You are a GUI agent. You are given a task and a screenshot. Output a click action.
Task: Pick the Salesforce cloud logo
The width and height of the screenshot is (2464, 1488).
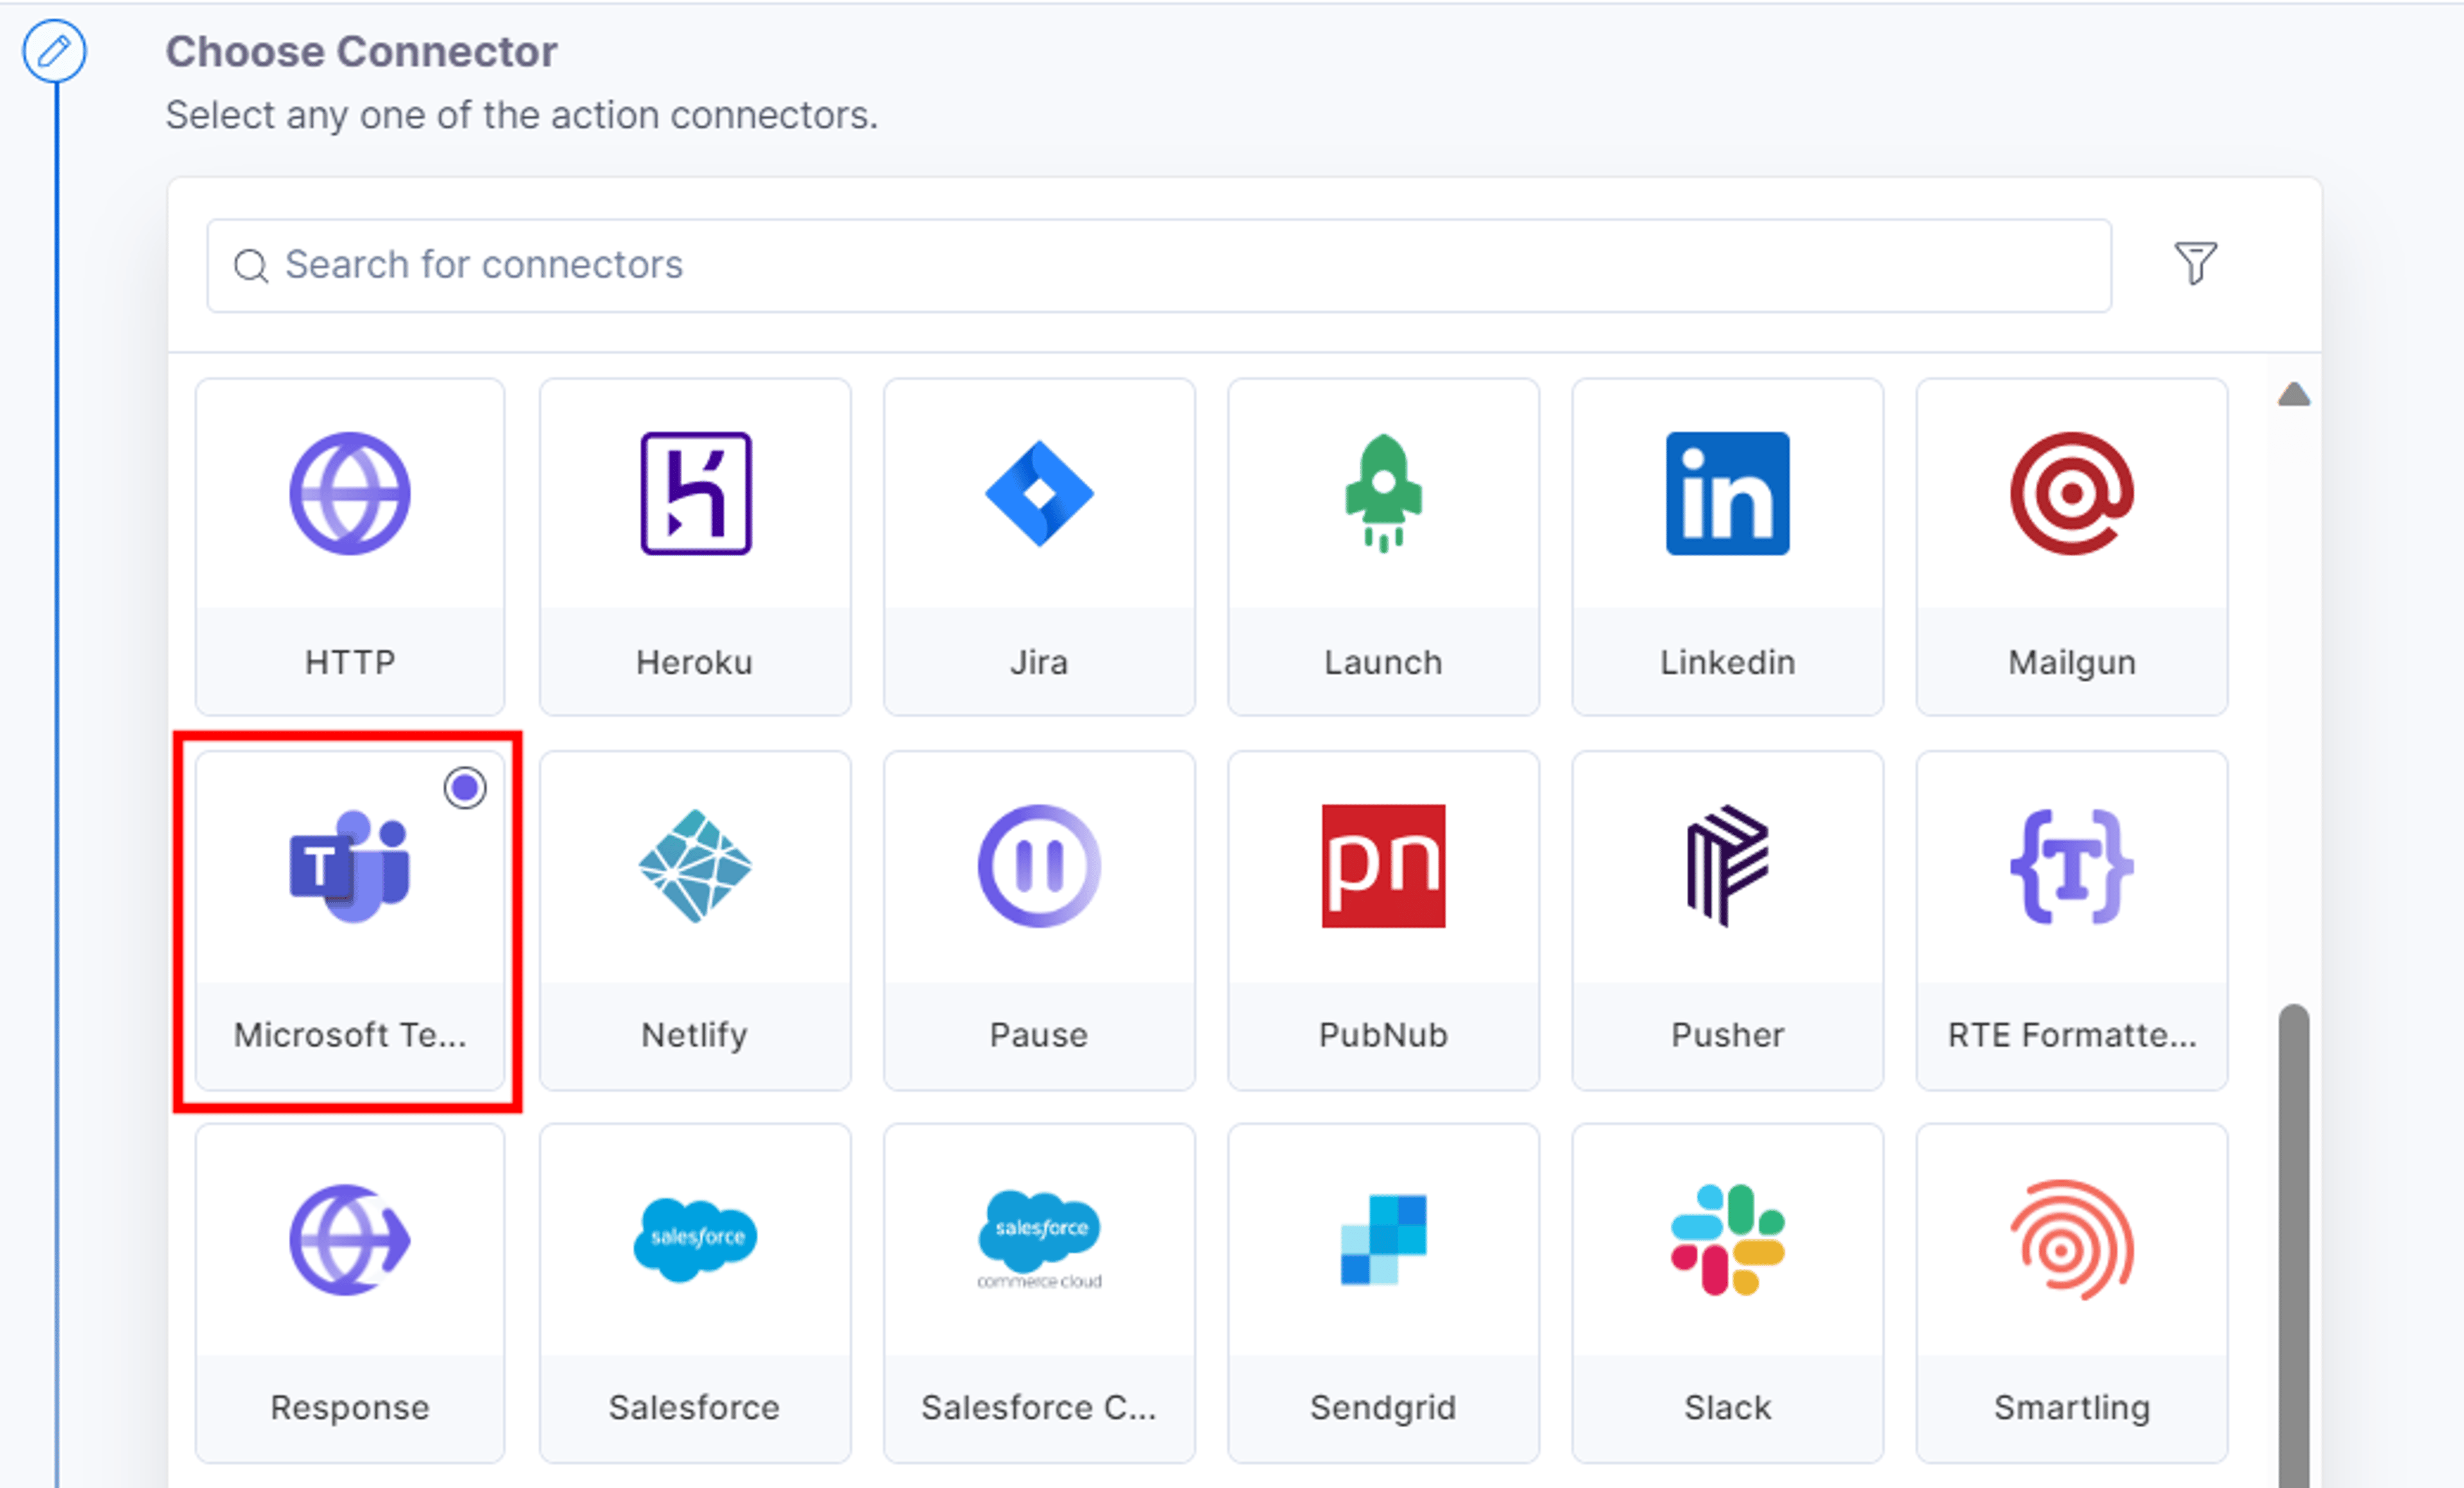click(x=696, y=1240)
